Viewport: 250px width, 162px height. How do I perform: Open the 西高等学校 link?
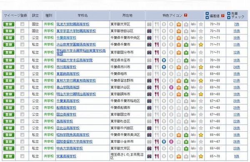65,121
